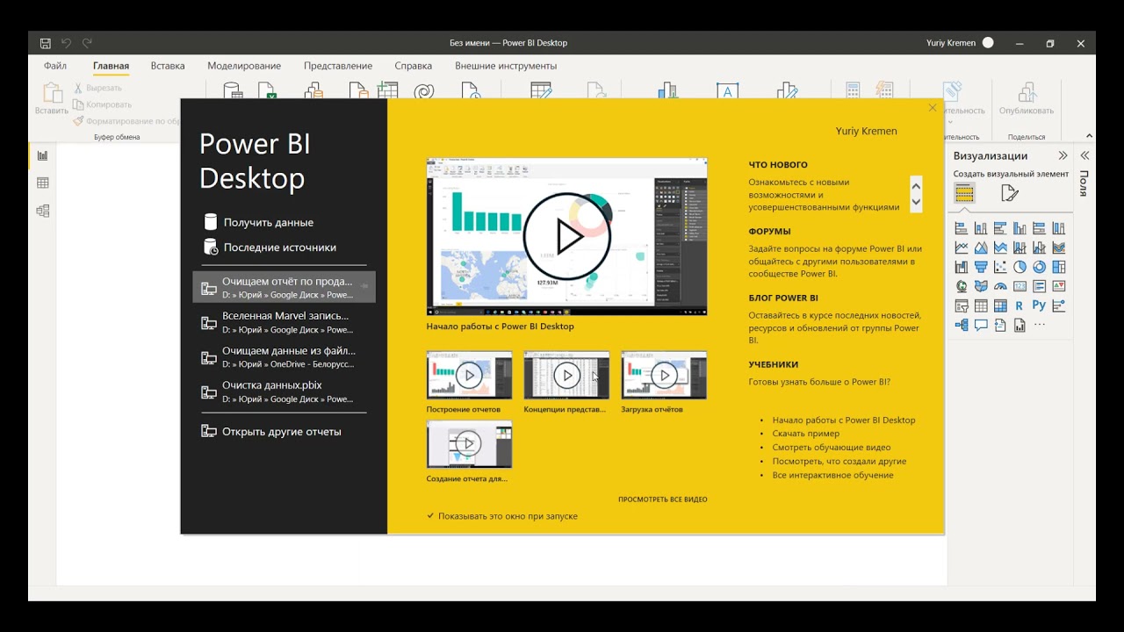1124x632 pixels.
Task: Select the Q&A speech bubble visual
Action: [981, 325]
